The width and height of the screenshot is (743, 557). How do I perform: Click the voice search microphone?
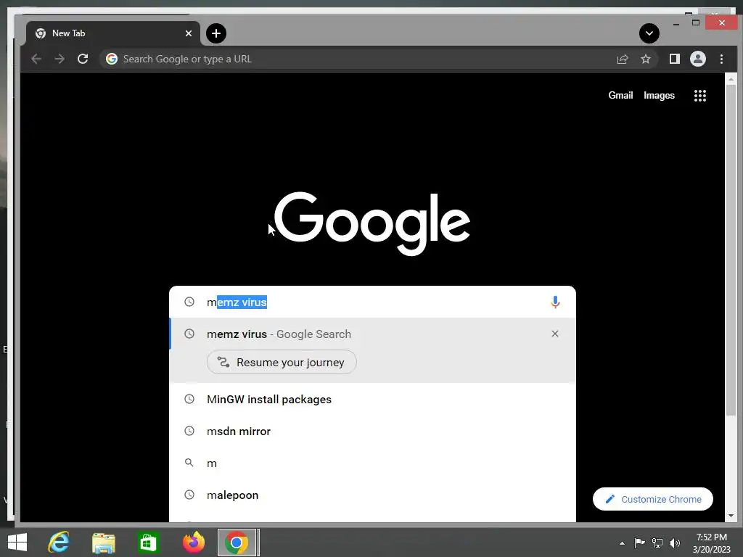point(555,302)
